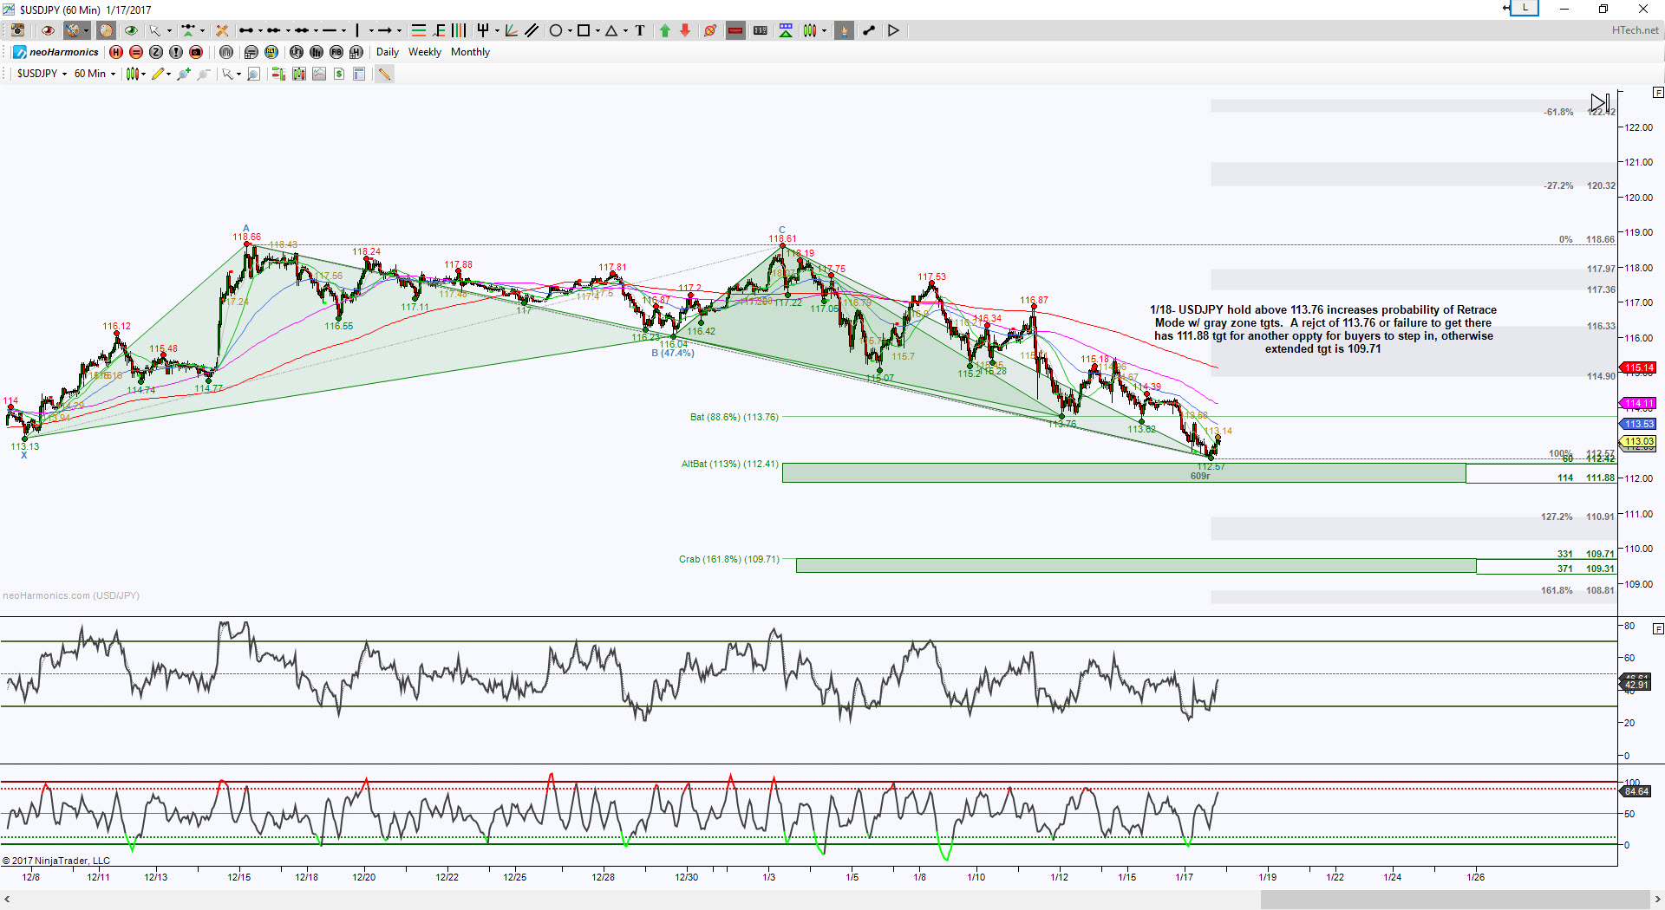The height and width of the screenshot is (910, 1665).
Task: Open the 60 Min interval dropdown
Action: click(x=95, y=74)
